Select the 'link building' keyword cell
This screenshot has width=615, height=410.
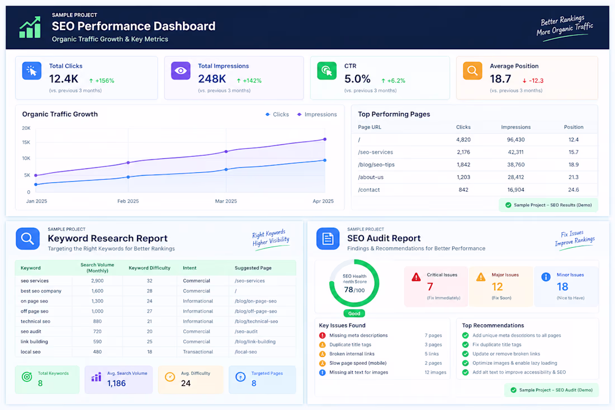tap(34, 342)
